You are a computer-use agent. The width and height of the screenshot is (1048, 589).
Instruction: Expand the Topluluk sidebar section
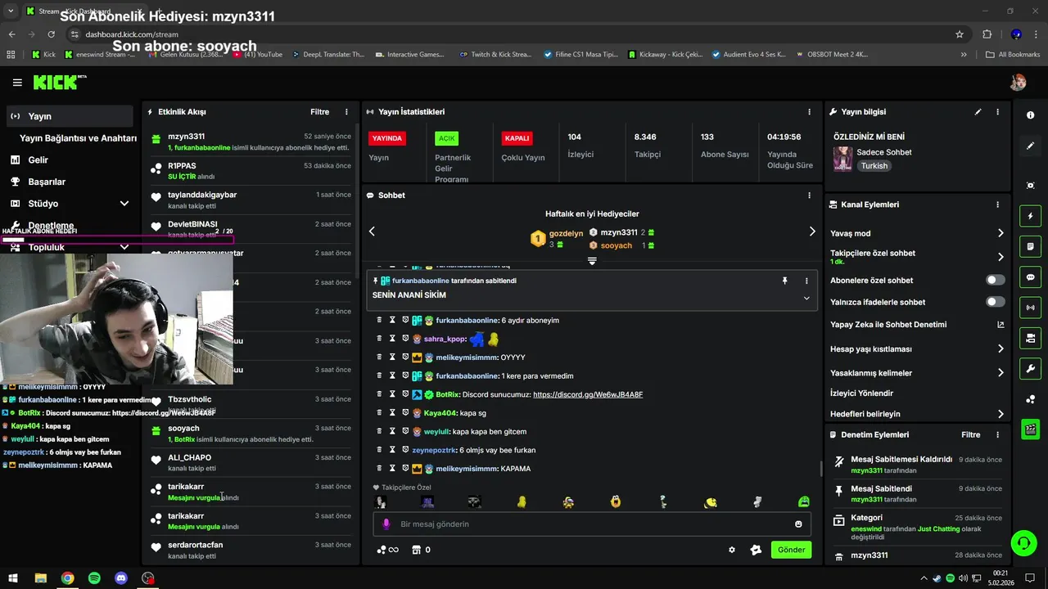point(124,247)
